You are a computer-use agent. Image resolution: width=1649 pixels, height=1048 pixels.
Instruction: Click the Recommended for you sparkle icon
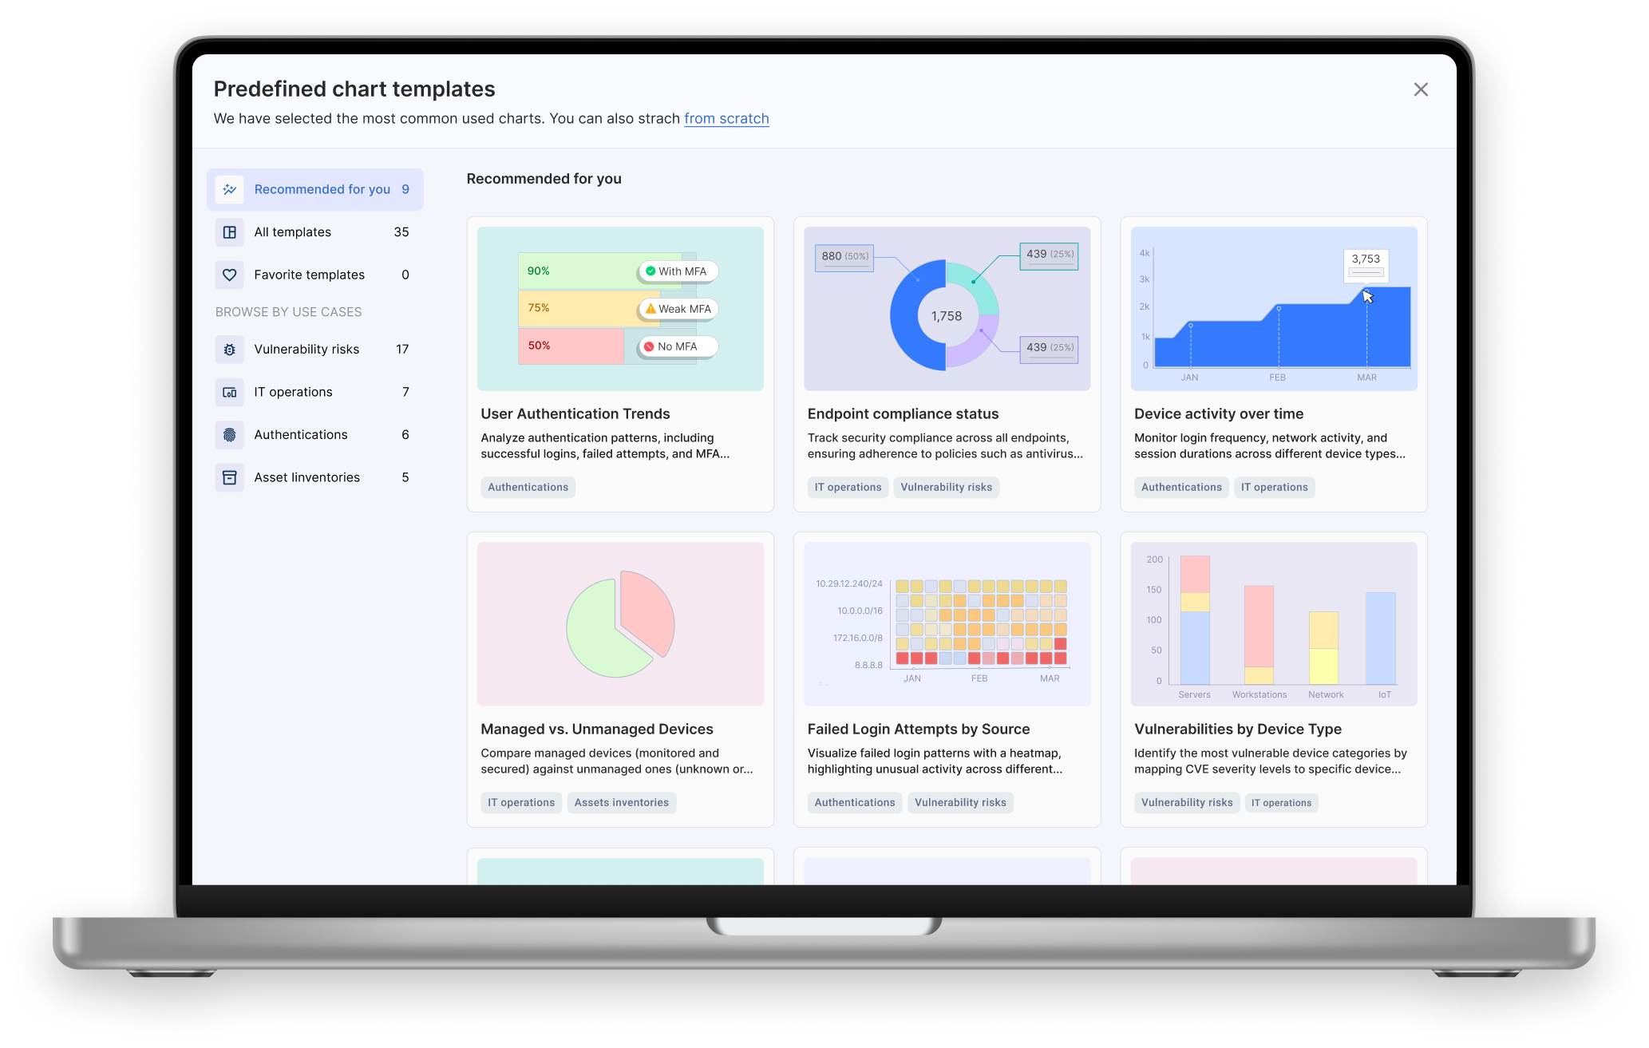(x=229, y=189)
